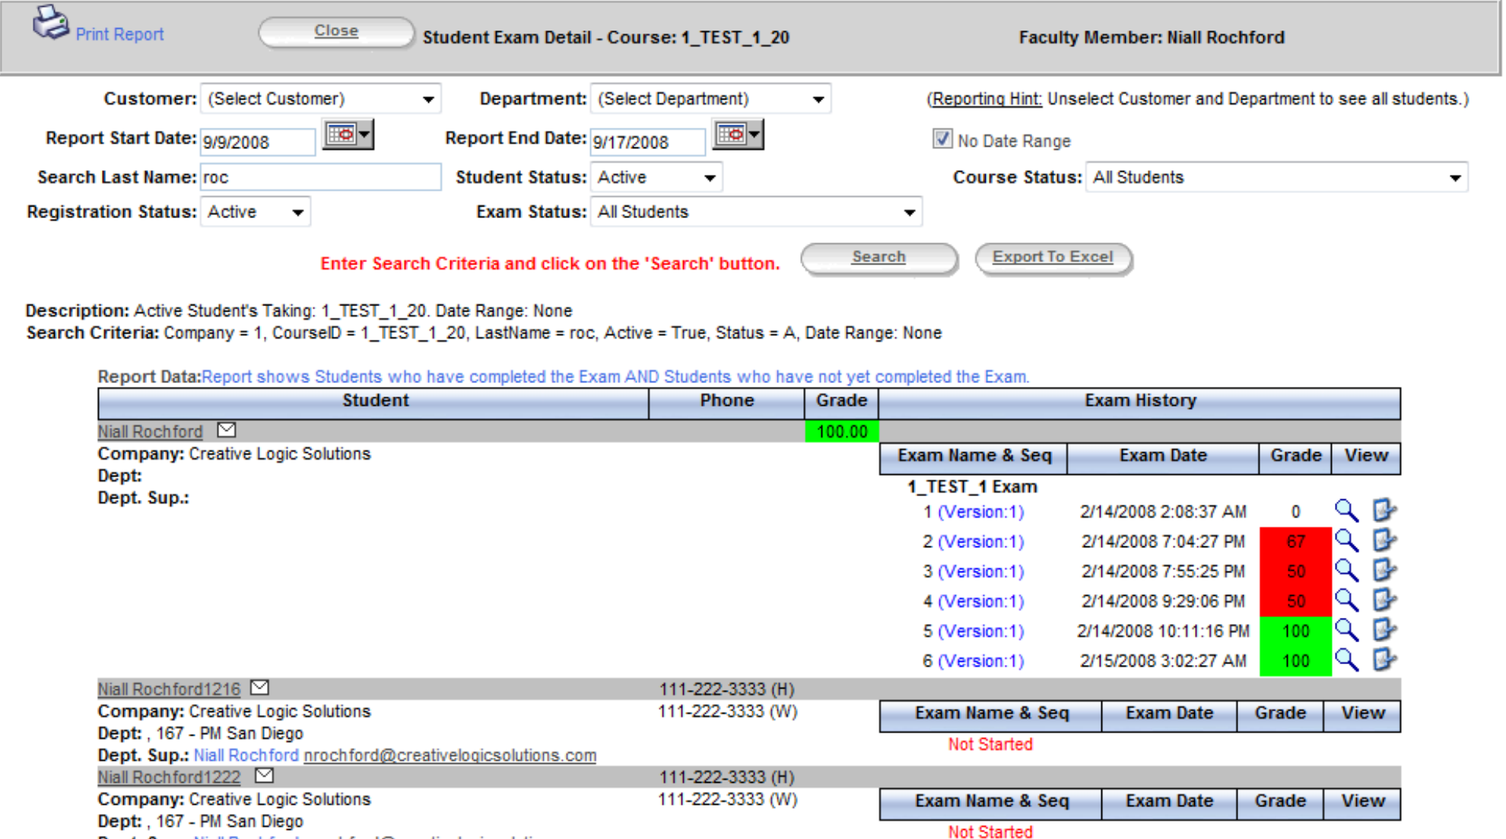Click email envelope icon next to Niall Rochford1222
The height and width of the screenshot is (839, 1506).
coord(264,776)
